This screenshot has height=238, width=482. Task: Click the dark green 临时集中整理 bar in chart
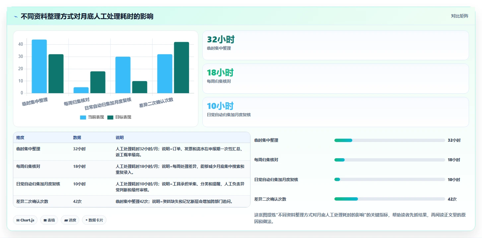point(56,73)
